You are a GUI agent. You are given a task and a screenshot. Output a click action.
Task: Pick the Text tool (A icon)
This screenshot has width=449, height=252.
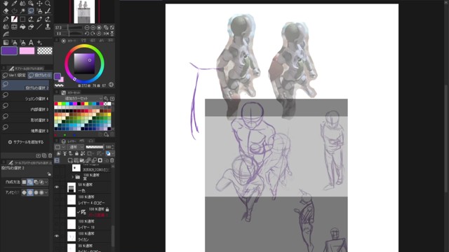click(x=31, y=43)
